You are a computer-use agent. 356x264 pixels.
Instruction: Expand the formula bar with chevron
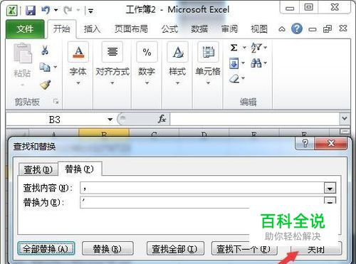tap(345, 118)
